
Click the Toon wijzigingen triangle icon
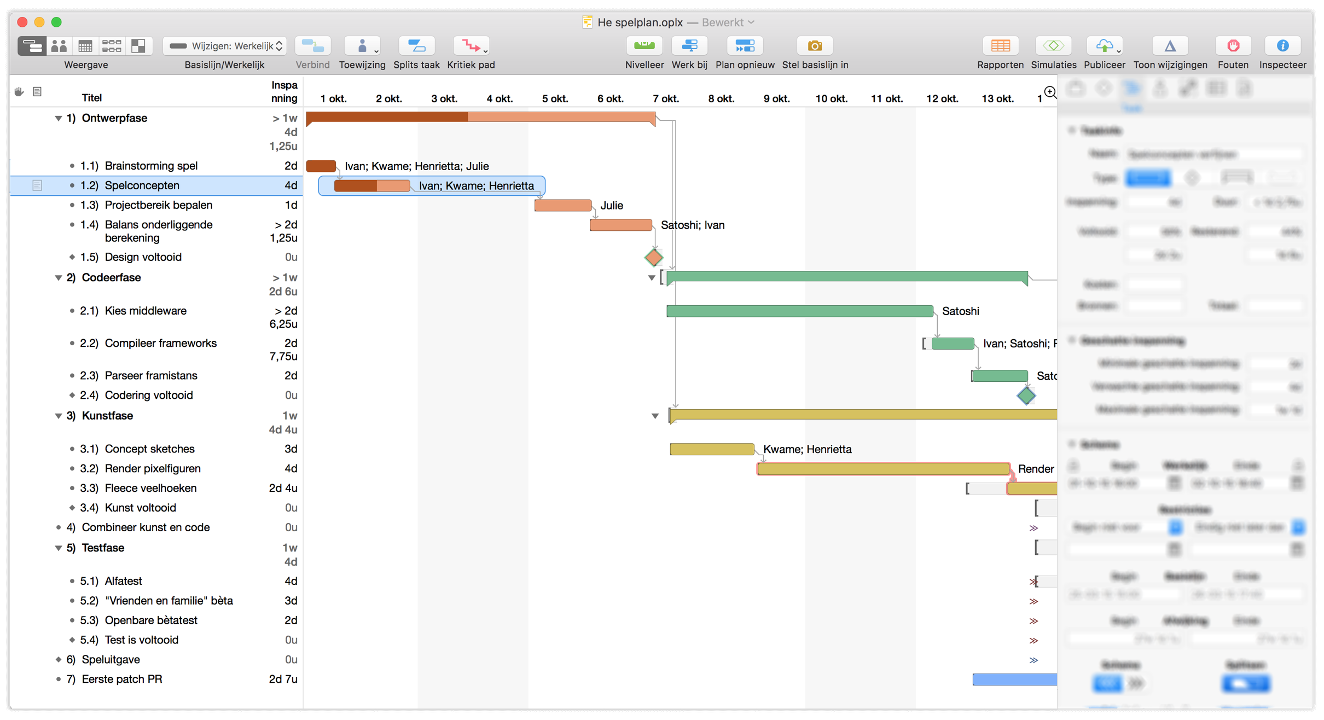click(1170, 46)
